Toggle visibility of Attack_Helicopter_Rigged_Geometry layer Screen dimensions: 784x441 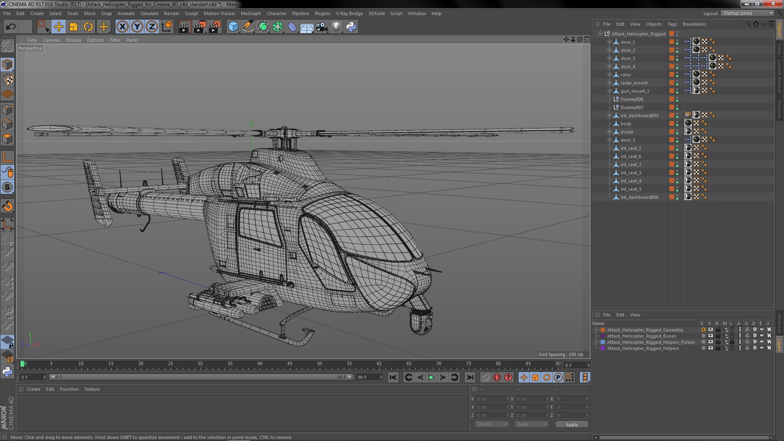point(710,330)
